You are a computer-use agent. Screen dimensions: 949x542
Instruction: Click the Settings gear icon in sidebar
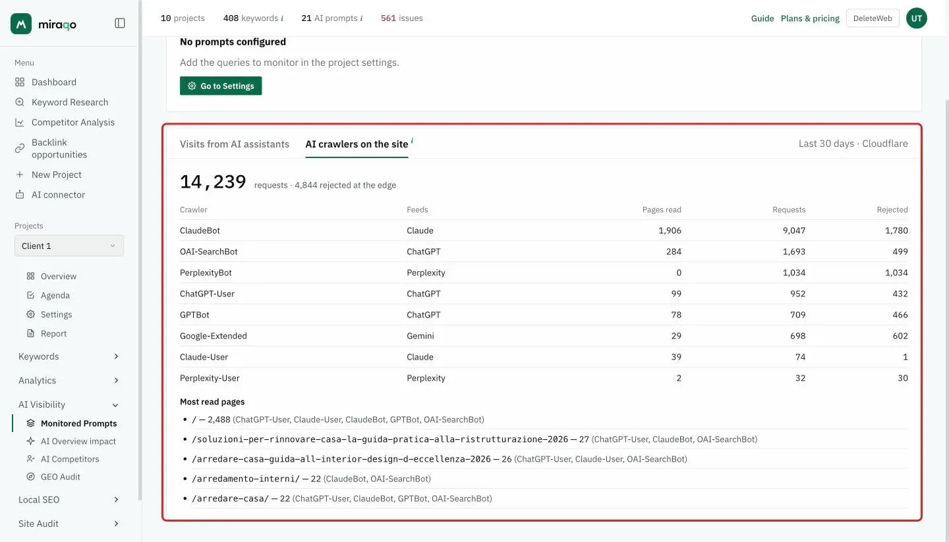(30, 315)
